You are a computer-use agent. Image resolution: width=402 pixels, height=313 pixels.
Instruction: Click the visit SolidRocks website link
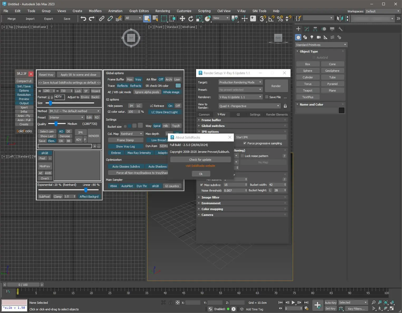(201, 166)
